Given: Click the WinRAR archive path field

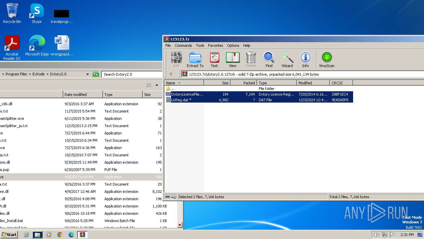Looking at the screenshot, I should (x=302, y=74).
